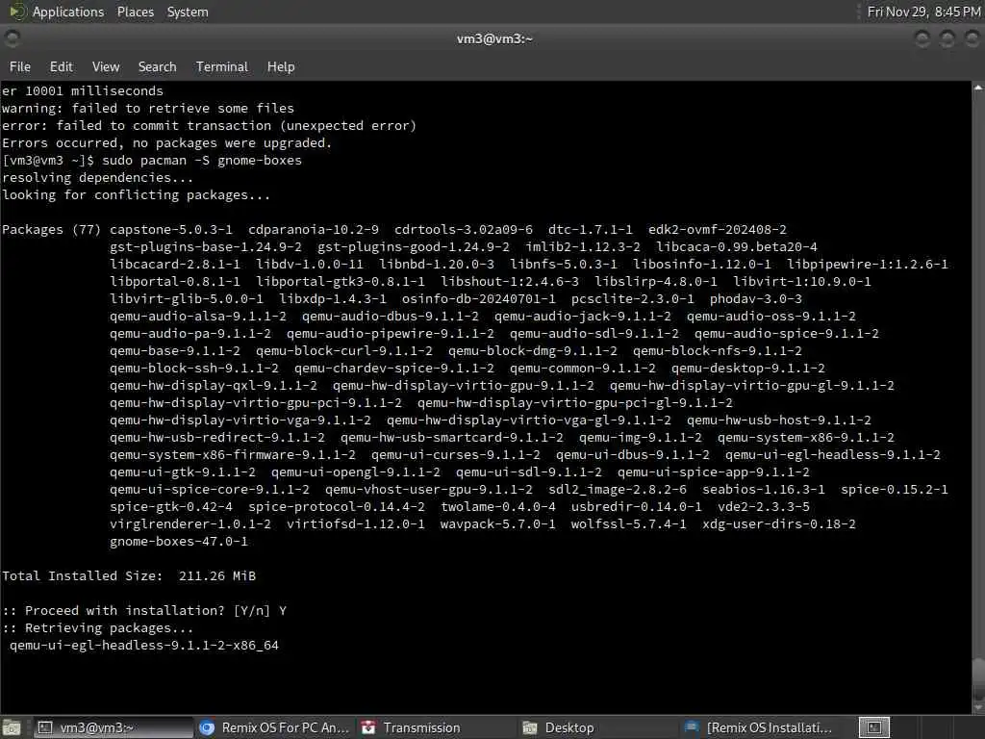Click the Transmission icon in taskbar
Image resolution: width=985 pixels, height=739 pixels.
(368, 727)
